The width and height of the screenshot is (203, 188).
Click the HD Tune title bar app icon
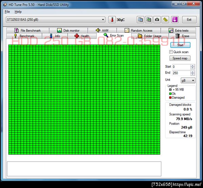[5, 5]
